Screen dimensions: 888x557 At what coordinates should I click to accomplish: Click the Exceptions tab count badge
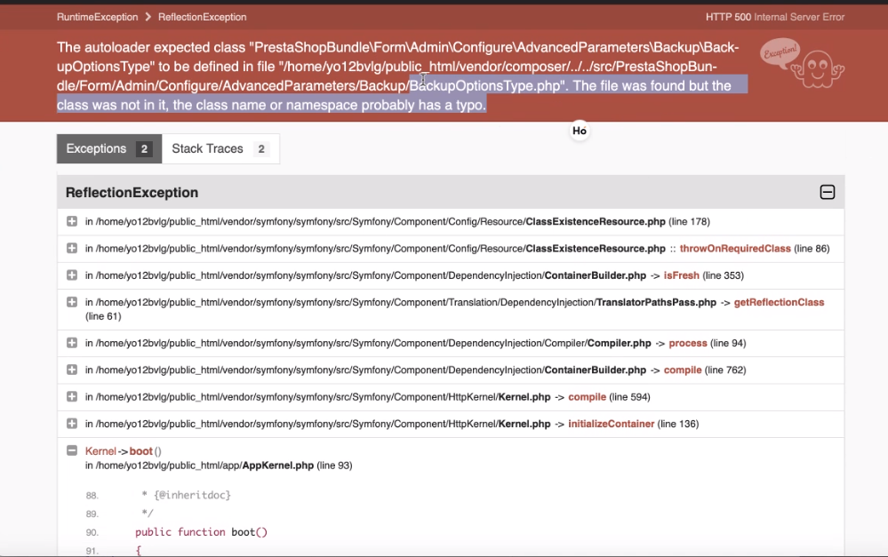coord(144,149)
